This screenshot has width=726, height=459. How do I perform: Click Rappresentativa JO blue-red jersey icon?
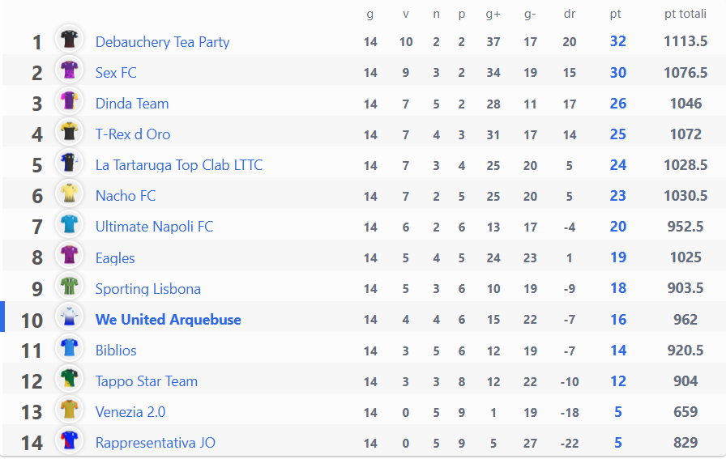(69, 440)
